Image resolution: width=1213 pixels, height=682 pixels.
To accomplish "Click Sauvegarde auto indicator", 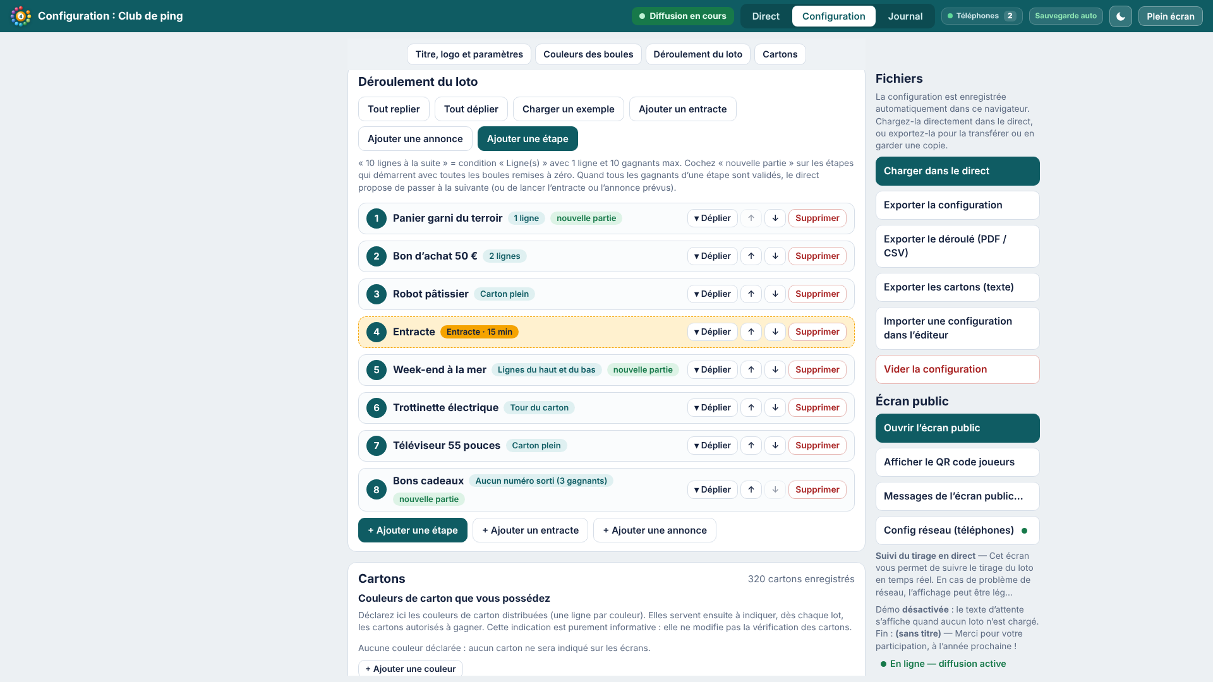I will (x=1065, y=16).
